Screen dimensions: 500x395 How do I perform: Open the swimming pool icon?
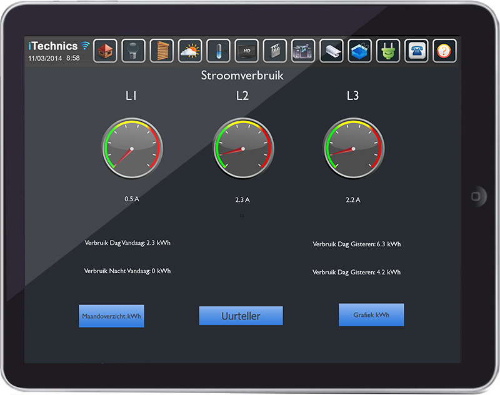pyautogui.click(x=359, y=51)
